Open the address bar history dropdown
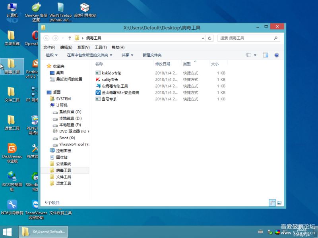318x238 pixels. tap(203, 38)
